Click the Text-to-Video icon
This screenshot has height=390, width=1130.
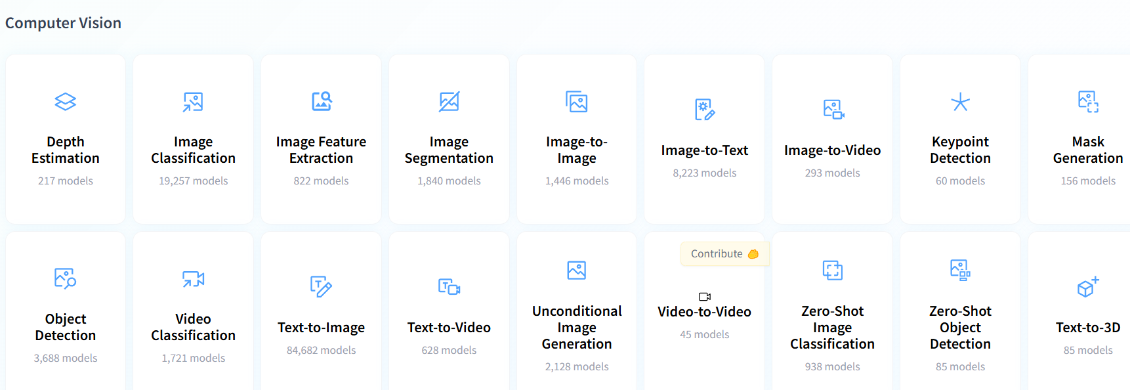pos(449,287)
